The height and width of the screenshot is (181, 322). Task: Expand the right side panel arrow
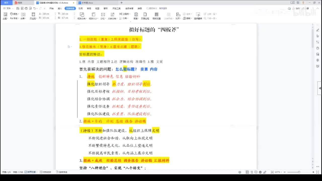pyautogui.click(x=320, y=88)
